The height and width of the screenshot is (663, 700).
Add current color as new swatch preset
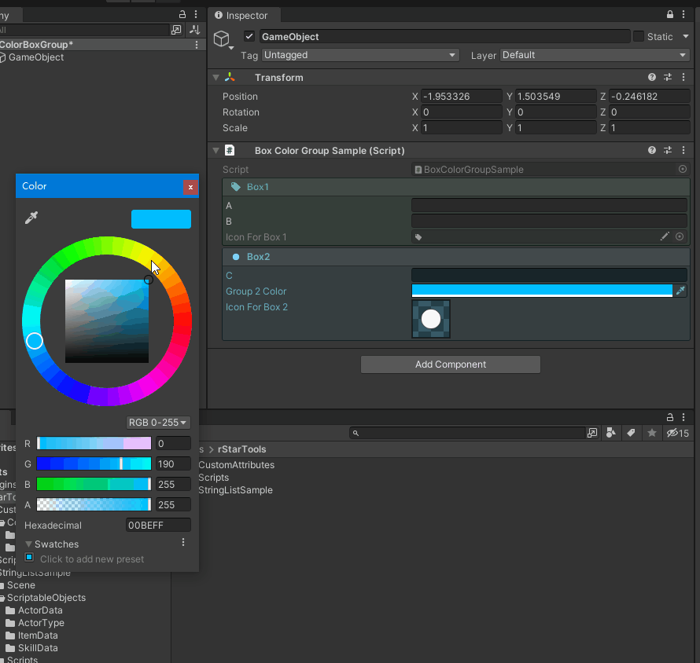[29, 557]
